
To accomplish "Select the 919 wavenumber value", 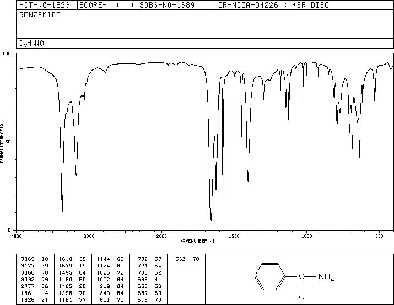I will [x=105, y=286].
